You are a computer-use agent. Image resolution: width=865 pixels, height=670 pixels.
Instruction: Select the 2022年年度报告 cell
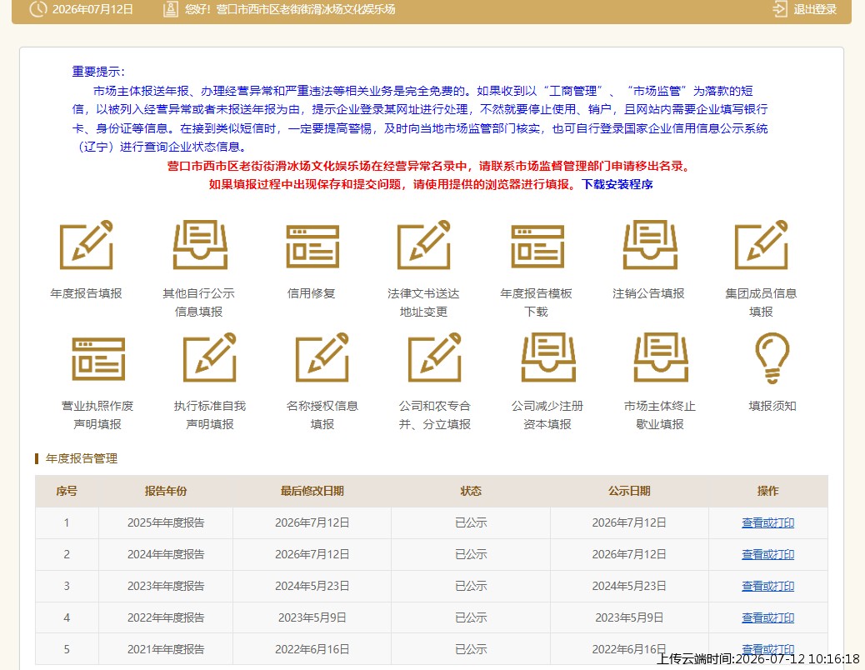point(166,617)
